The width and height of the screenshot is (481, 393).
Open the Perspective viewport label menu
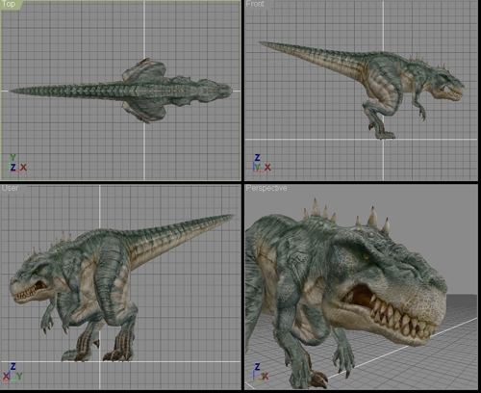(x=266, y=188)
